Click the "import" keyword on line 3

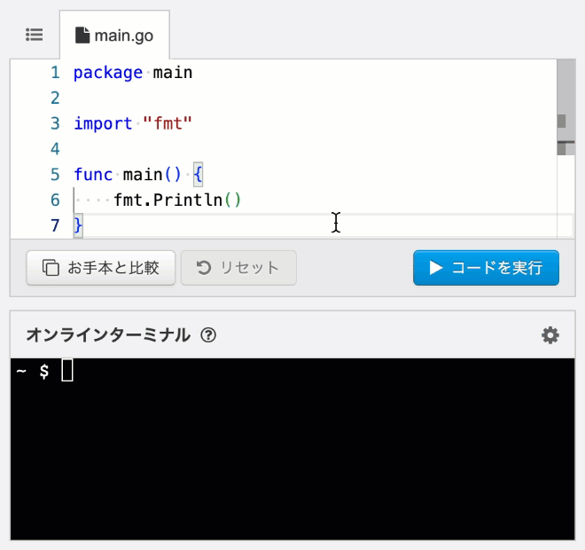click(x=103, y=123)
